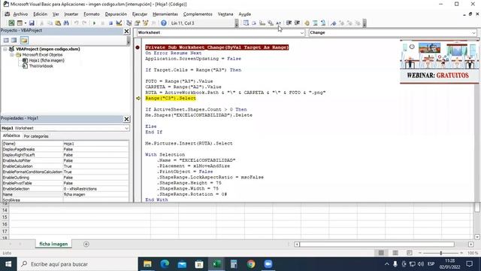Click the Parameter Info icon
This screenshot has height=271, width=481.
pyautogui.click(x=271, y=23)
